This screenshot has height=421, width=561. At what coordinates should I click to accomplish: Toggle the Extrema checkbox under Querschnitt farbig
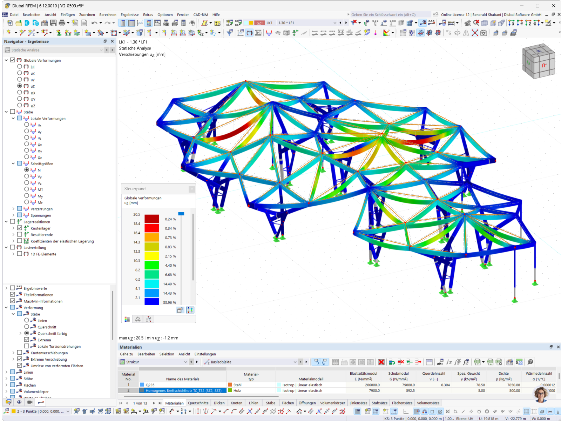pos(27,340)
